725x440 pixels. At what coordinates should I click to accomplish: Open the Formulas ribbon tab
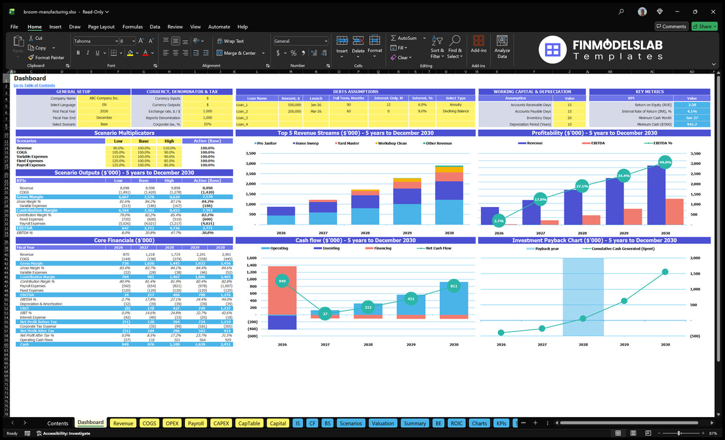[132, 27]
